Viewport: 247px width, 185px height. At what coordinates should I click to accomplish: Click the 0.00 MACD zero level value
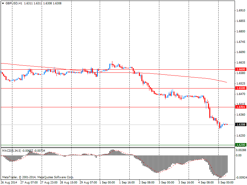point(239,155)
